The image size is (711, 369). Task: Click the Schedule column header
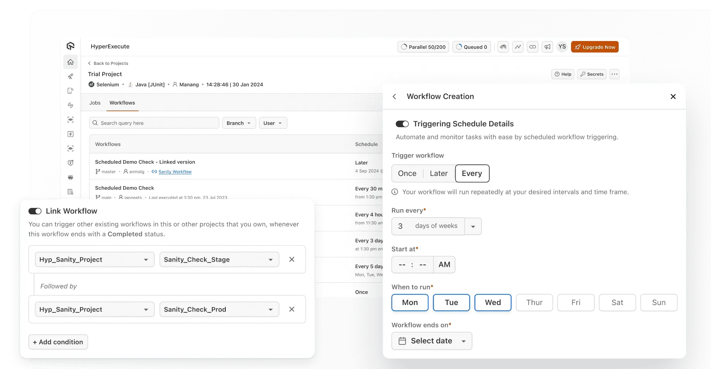coord(366,144)
